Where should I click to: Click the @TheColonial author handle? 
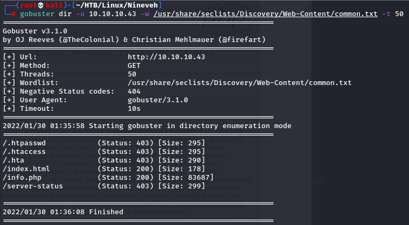(x=87, y=39)
